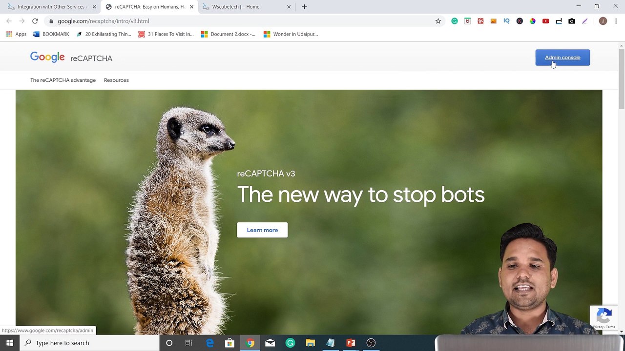Image resolution: width=625 pixels, height=351 pixels.
Task: Click the page vertical scrollbar
Action: click(621, 78)
